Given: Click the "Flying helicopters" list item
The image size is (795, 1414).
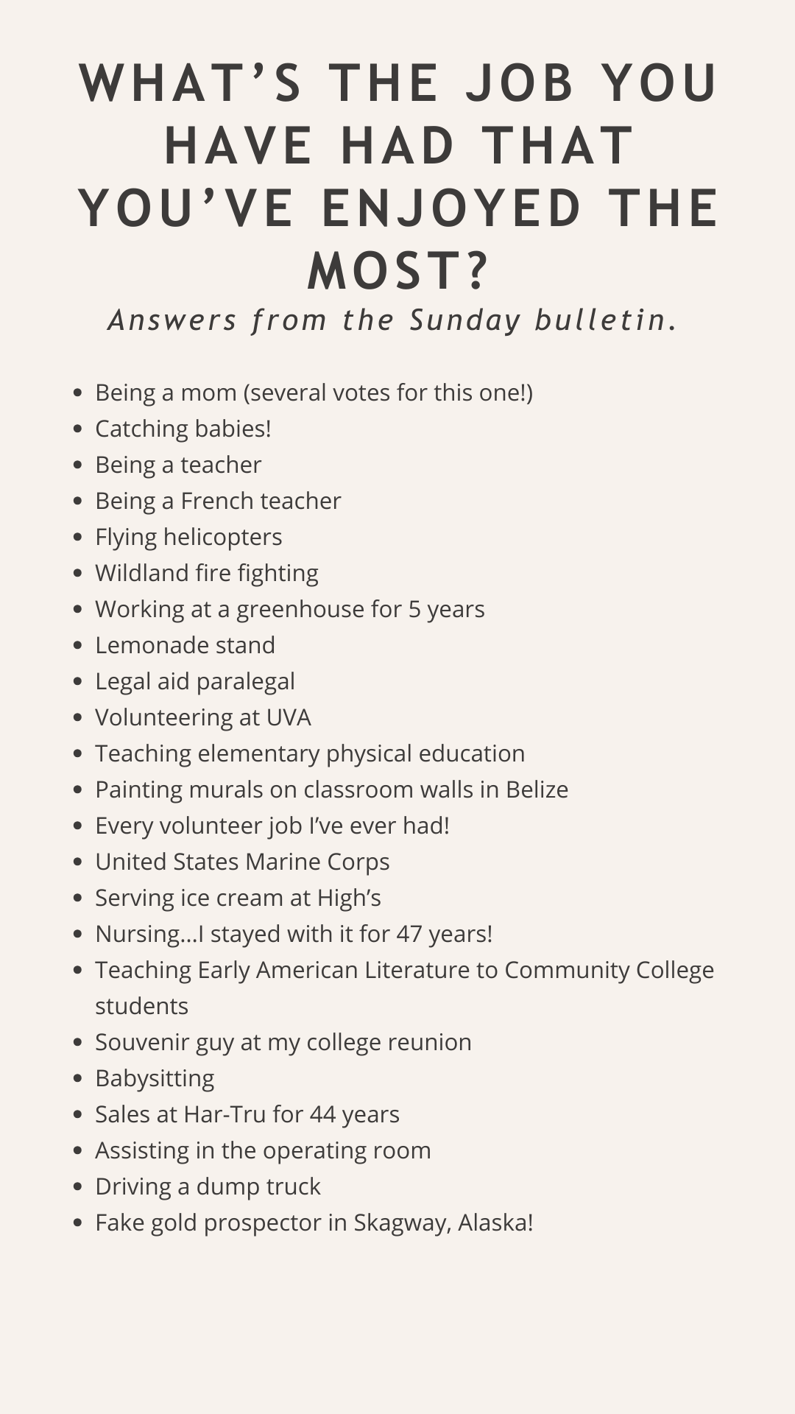Looking at the screenshot, I should pos(188,537).
